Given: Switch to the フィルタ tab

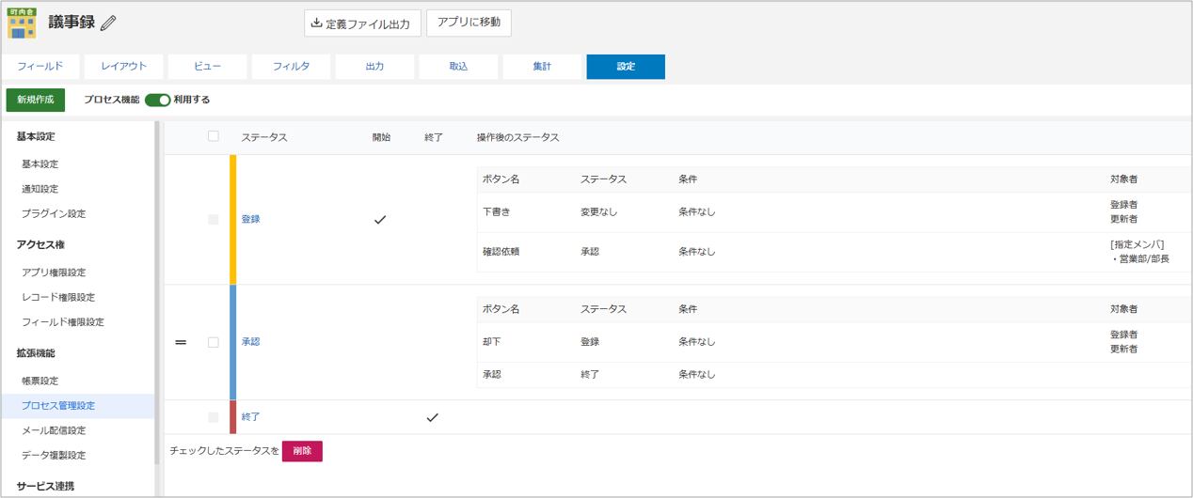Looking at the screenshot, I should coord(292,67).
